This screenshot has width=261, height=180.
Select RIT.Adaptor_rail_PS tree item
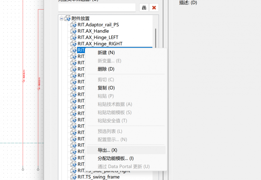coord(98,25)
